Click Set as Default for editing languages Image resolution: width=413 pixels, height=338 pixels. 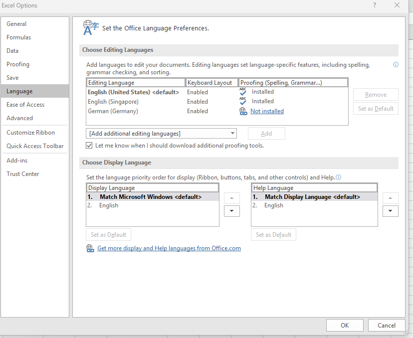coord(376,109)
